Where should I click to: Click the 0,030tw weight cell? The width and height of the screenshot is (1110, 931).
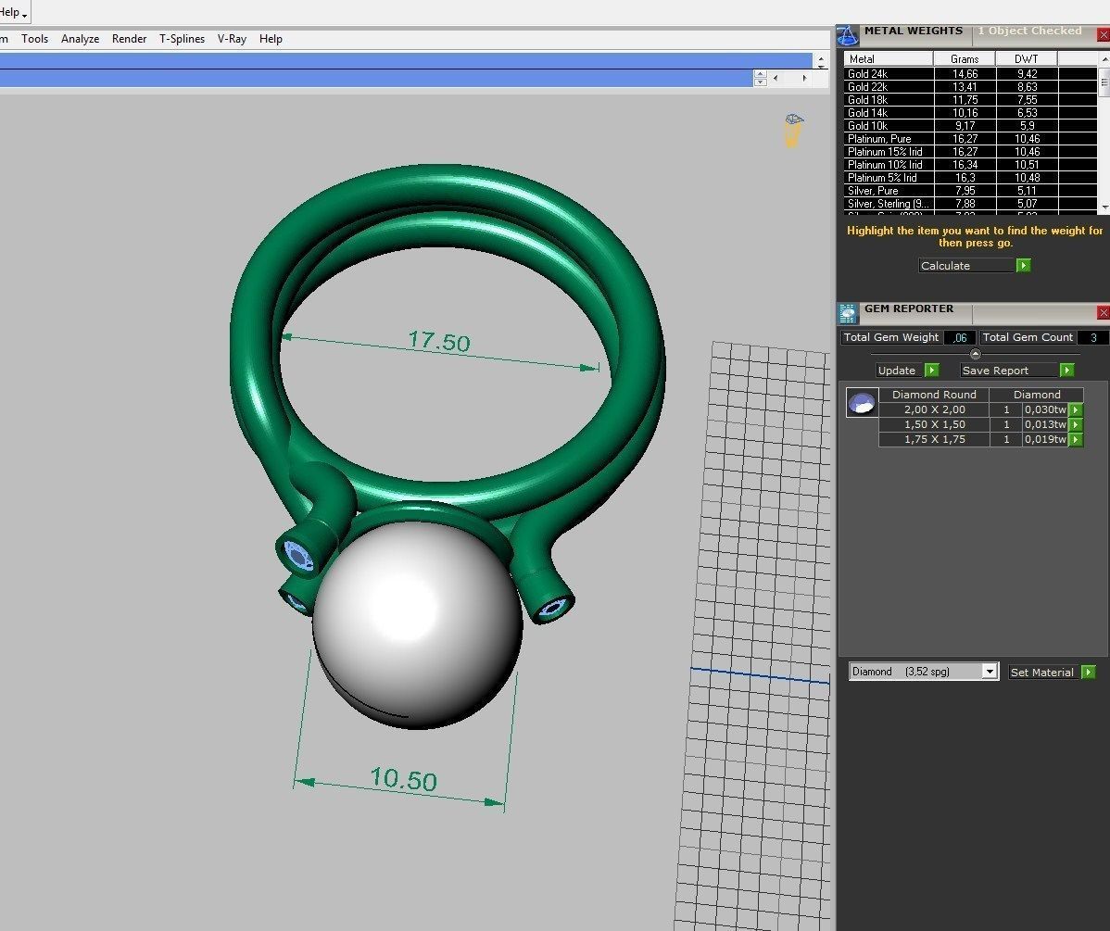[1045, 410]
